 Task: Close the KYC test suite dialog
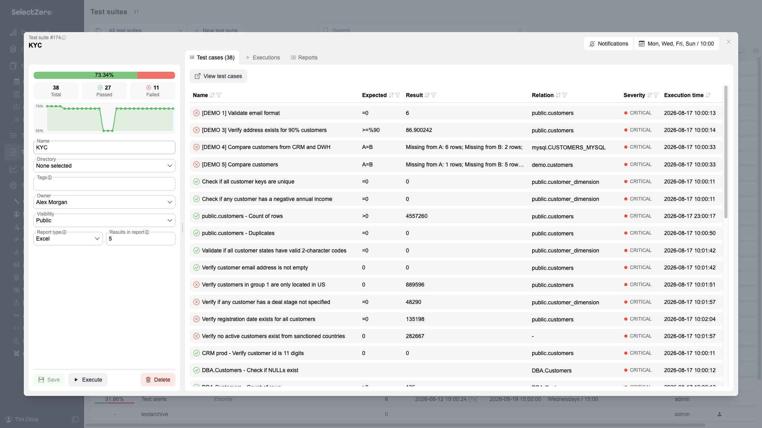[x=729, y=42]
